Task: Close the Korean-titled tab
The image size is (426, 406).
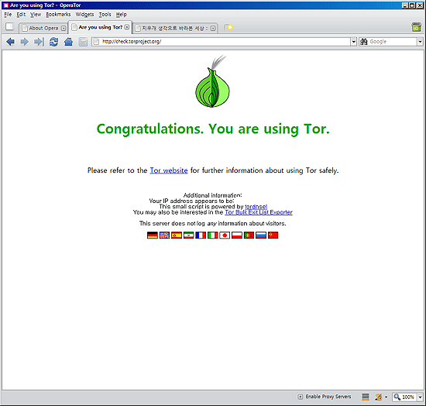Action: pos(213,28)
